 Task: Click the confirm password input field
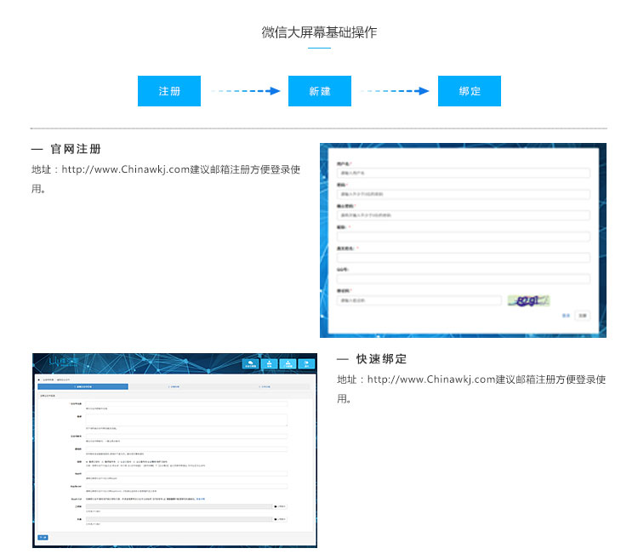pyautogui.click(x=463, y=215)
